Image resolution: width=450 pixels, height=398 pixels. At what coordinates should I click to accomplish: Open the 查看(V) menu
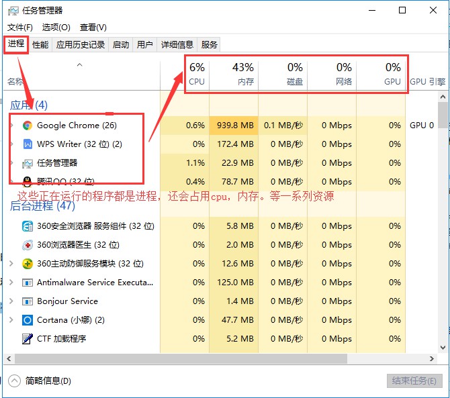pos(93,28)
